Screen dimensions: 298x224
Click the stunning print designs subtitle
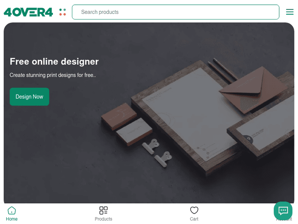tap(52, 75)
